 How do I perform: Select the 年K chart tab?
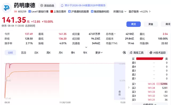coord(85,53)
